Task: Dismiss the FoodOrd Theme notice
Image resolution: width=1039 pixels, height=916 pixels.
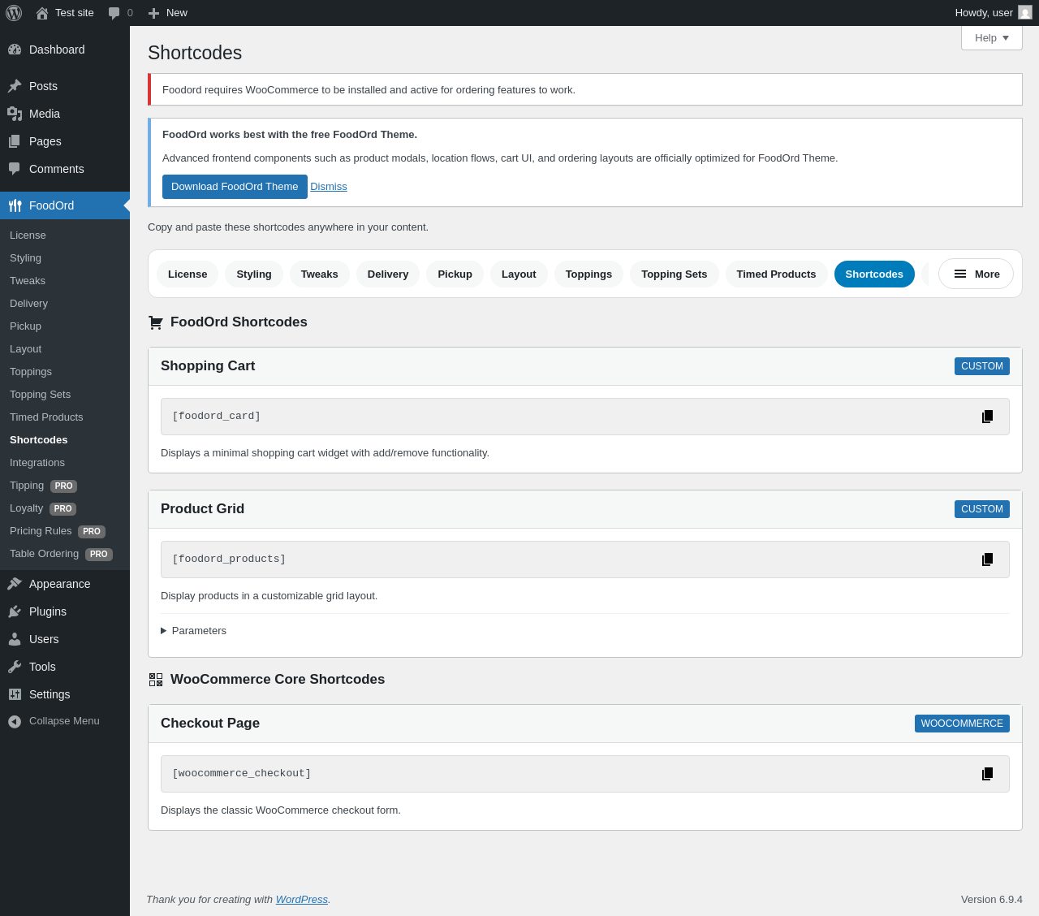Action: (329, 187)
